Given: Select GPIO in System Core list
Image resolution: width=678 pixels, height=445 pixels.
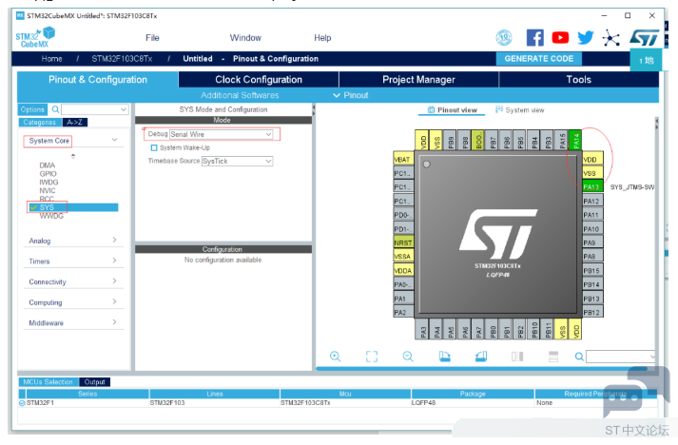Looking at the screenshot, I should click(48, 174).
